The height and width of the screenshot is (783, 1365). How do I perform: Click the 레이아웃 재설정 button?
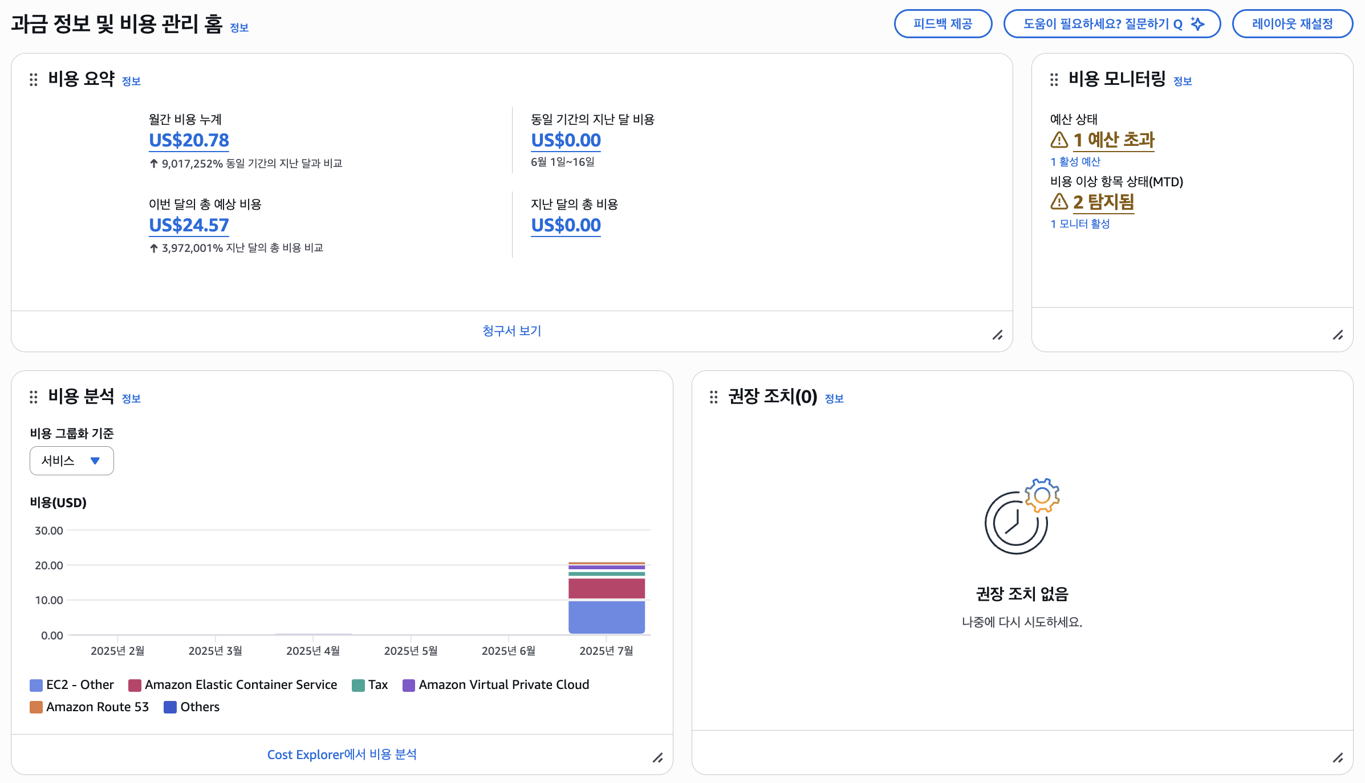click(x=1292, y=24)
